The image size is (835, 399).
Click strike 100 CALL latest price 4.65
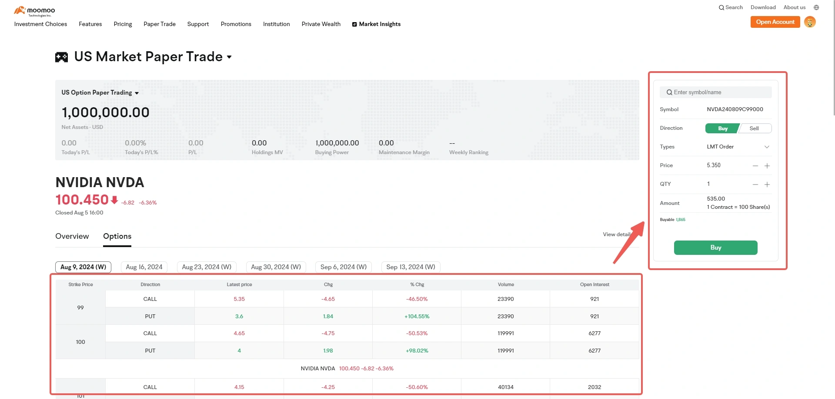239,333
